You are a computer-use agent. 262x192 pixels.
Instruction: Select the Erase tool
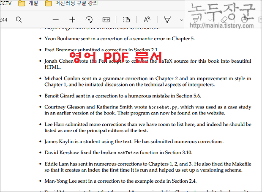pos(224,19)
